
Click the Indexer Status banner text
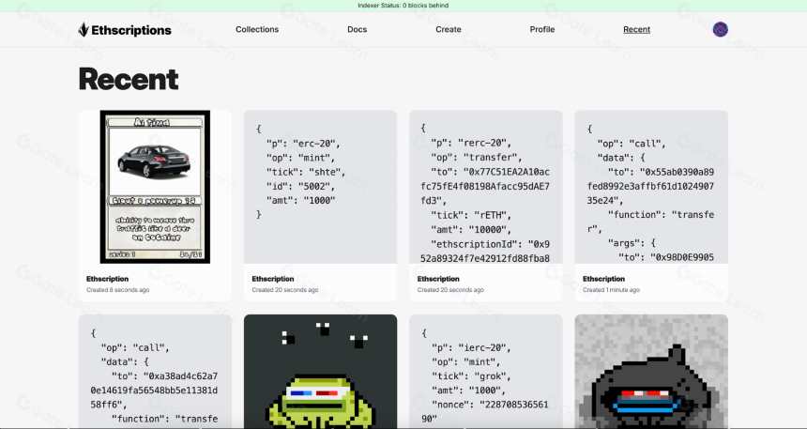pos(403,6)
